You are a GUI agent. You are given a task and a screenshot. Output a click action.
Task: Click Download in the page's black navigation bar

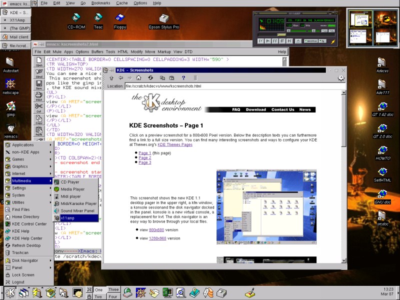click(x=256, y=109)
